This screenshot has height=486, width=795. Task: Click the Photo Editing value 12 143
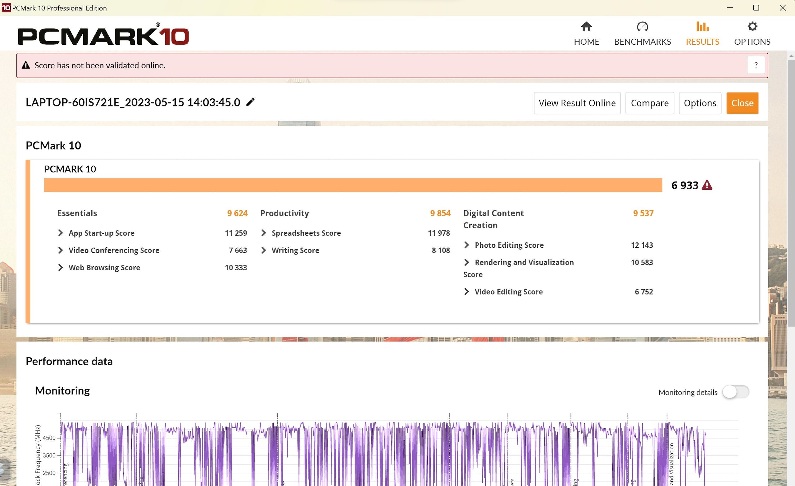pos(642,245)
